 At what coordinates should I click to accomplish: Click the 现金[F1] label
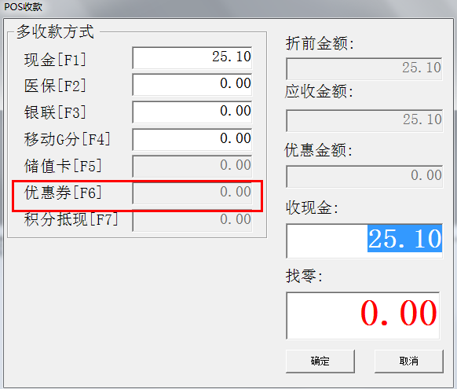pyautogui.click(x=55, y=60)
